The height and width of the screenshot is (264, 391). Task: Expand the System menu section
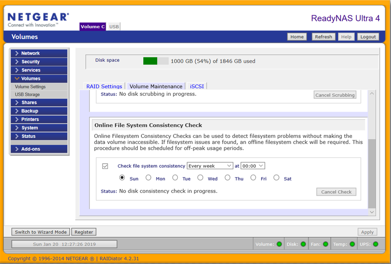[39, 128]
